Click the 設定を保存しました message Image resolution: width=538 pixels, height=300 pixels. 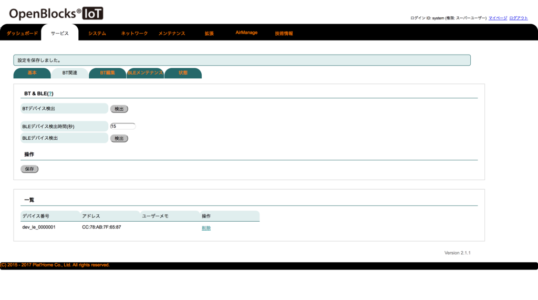coord(242,60)
